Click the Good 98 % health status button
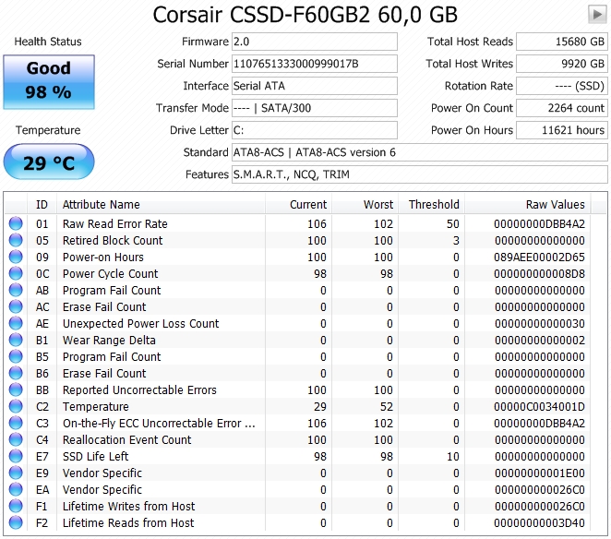Image resolution: width=611 pixels, height=539 pixels. click(49, 82)
